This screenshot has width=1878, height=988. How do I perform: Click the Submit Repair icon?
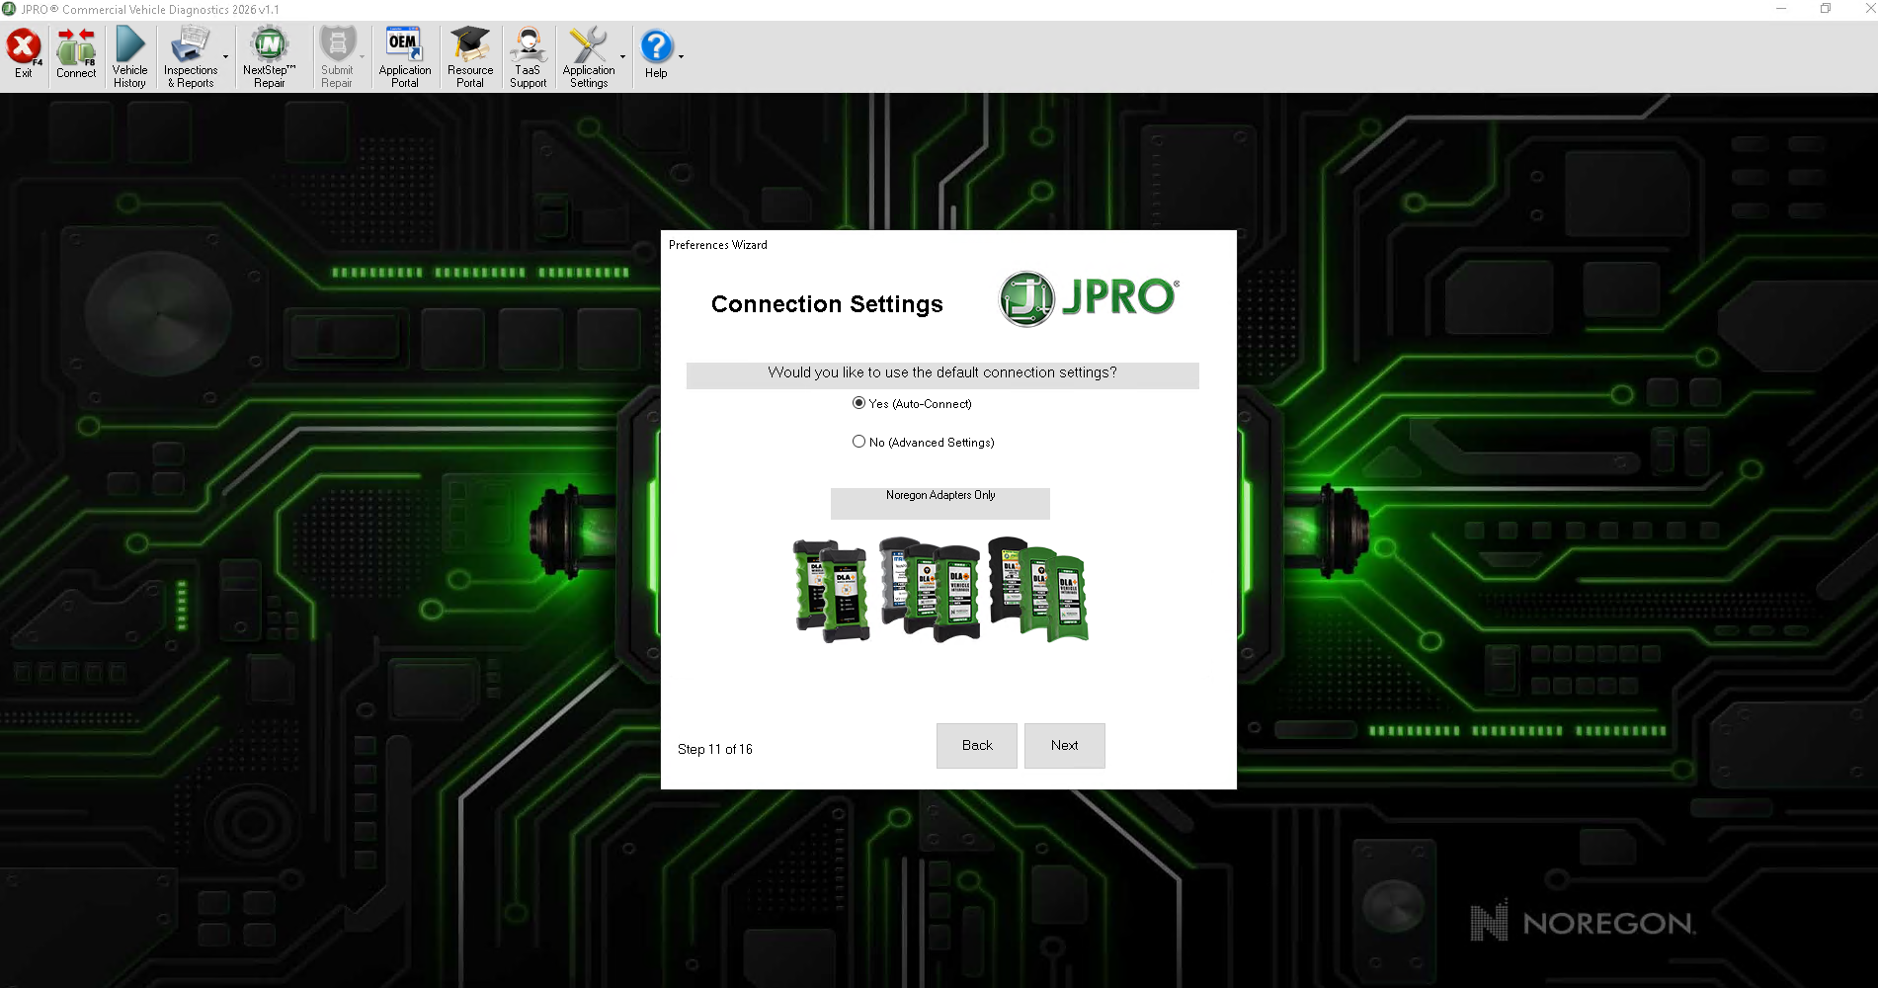[x=337, y=56]
